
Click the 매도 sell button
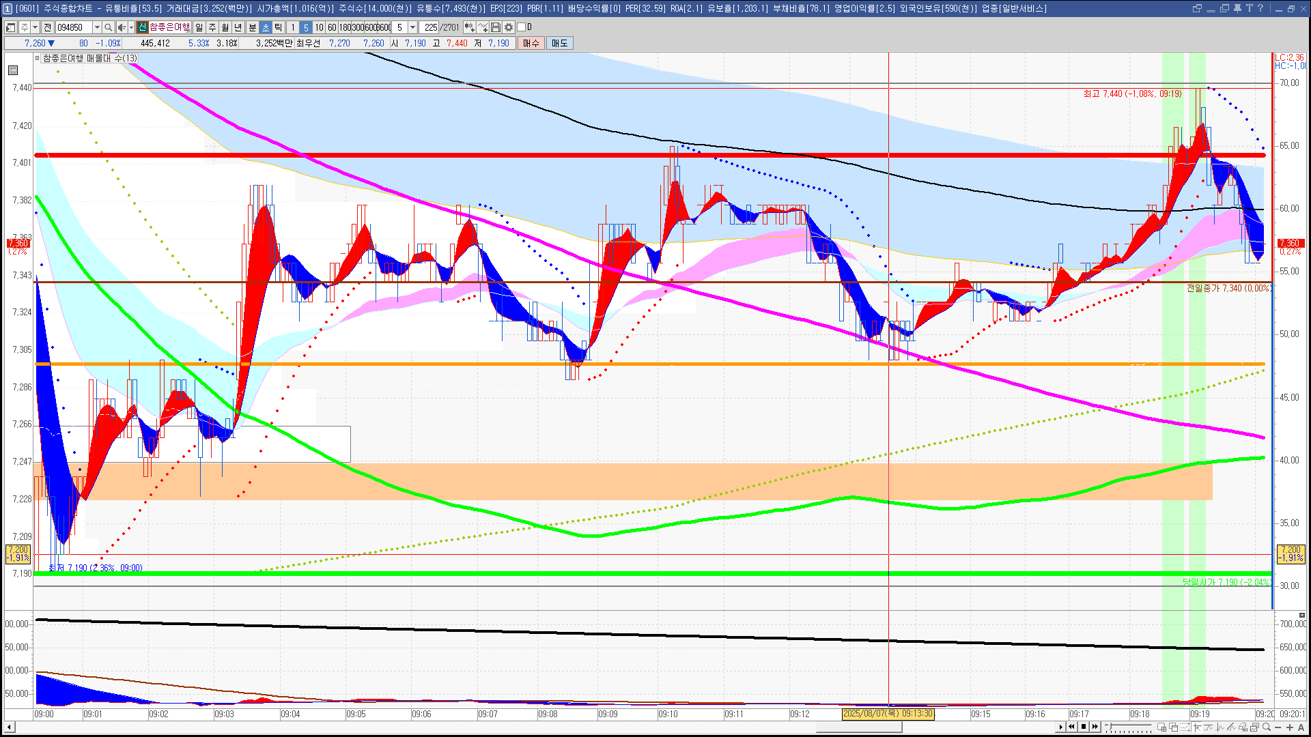559,43
